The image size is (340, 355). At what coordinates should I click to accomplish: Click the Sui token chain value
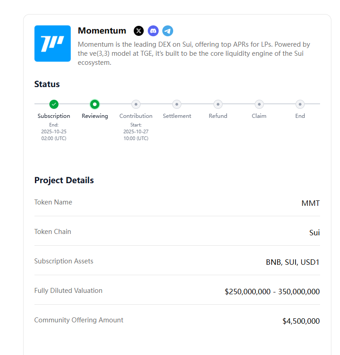pos(314,233)
